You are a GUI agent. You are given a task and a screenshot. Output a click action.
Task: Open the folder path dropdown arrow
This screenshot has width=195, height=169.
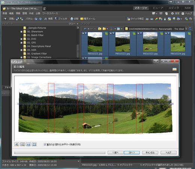point(186,29)
